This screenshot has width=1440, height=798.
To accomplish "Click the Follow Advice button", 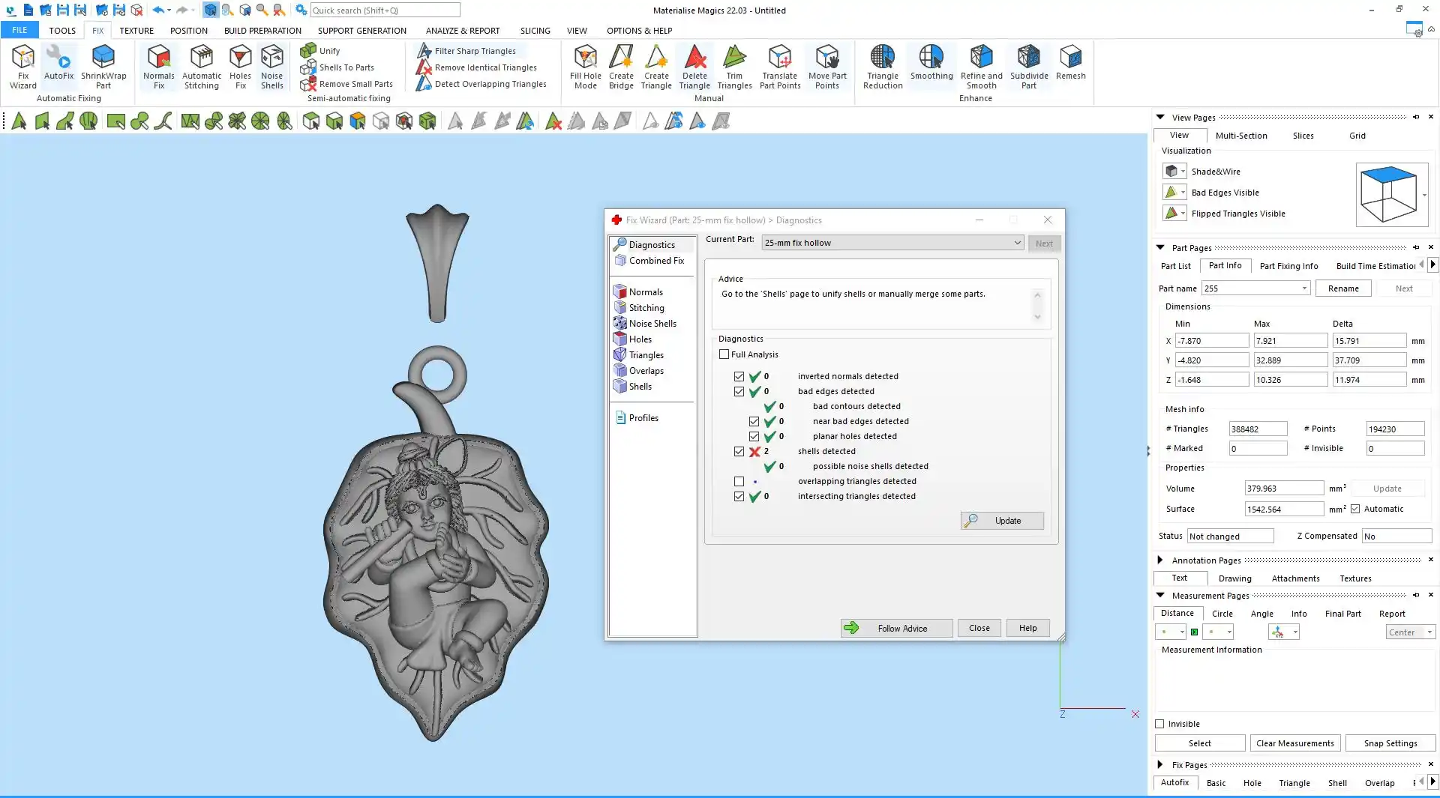I will tap(896, 628).
